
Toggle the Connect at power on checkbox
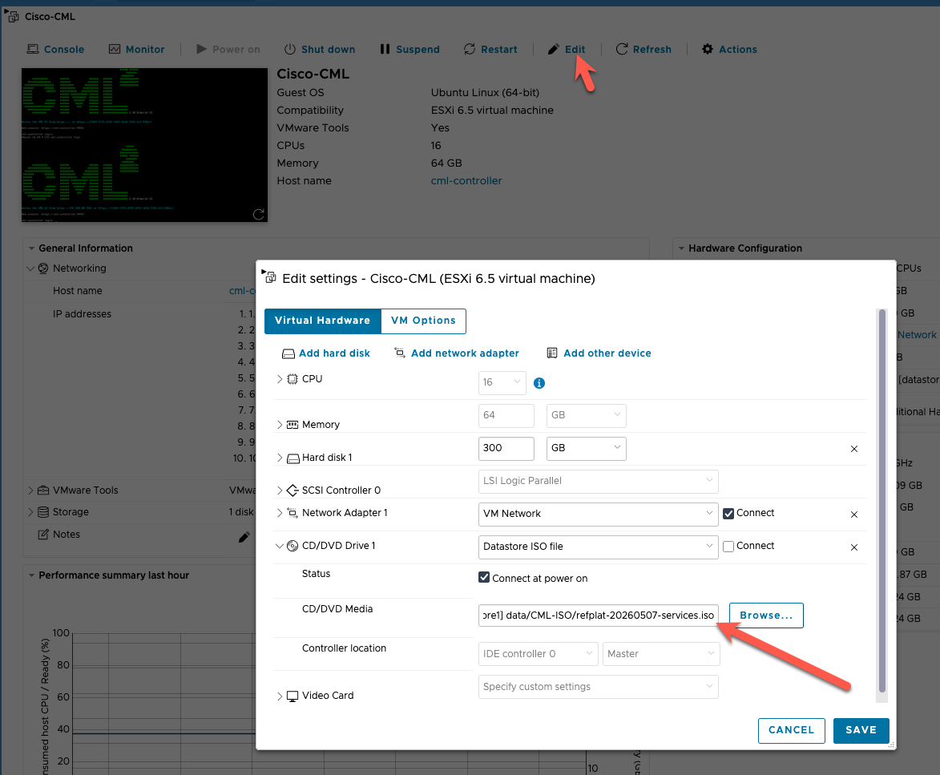(484, 577)
